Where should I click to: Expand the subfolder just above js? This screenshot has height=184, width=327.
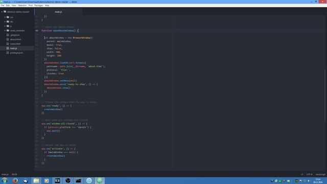[5, 21]
